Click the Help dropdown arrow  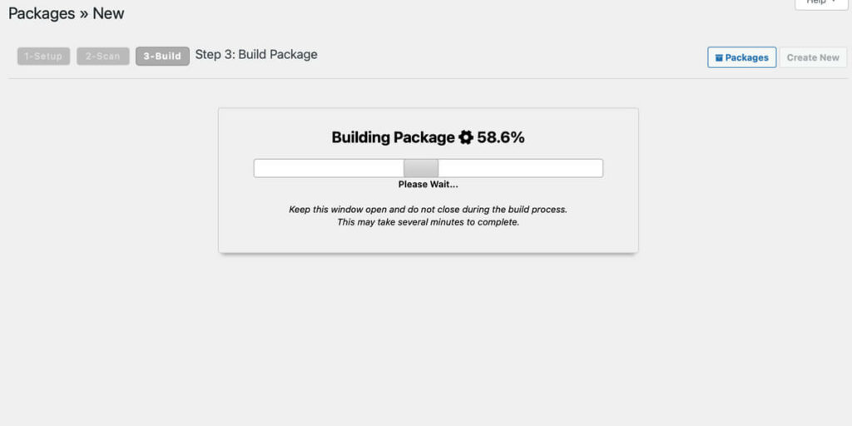coord(835,2)
